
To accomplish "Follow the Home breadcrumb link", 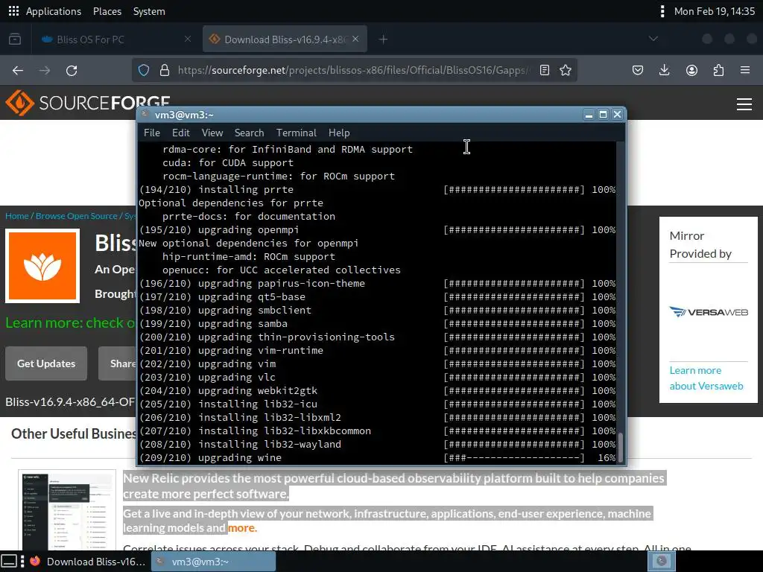I will 16,216.
